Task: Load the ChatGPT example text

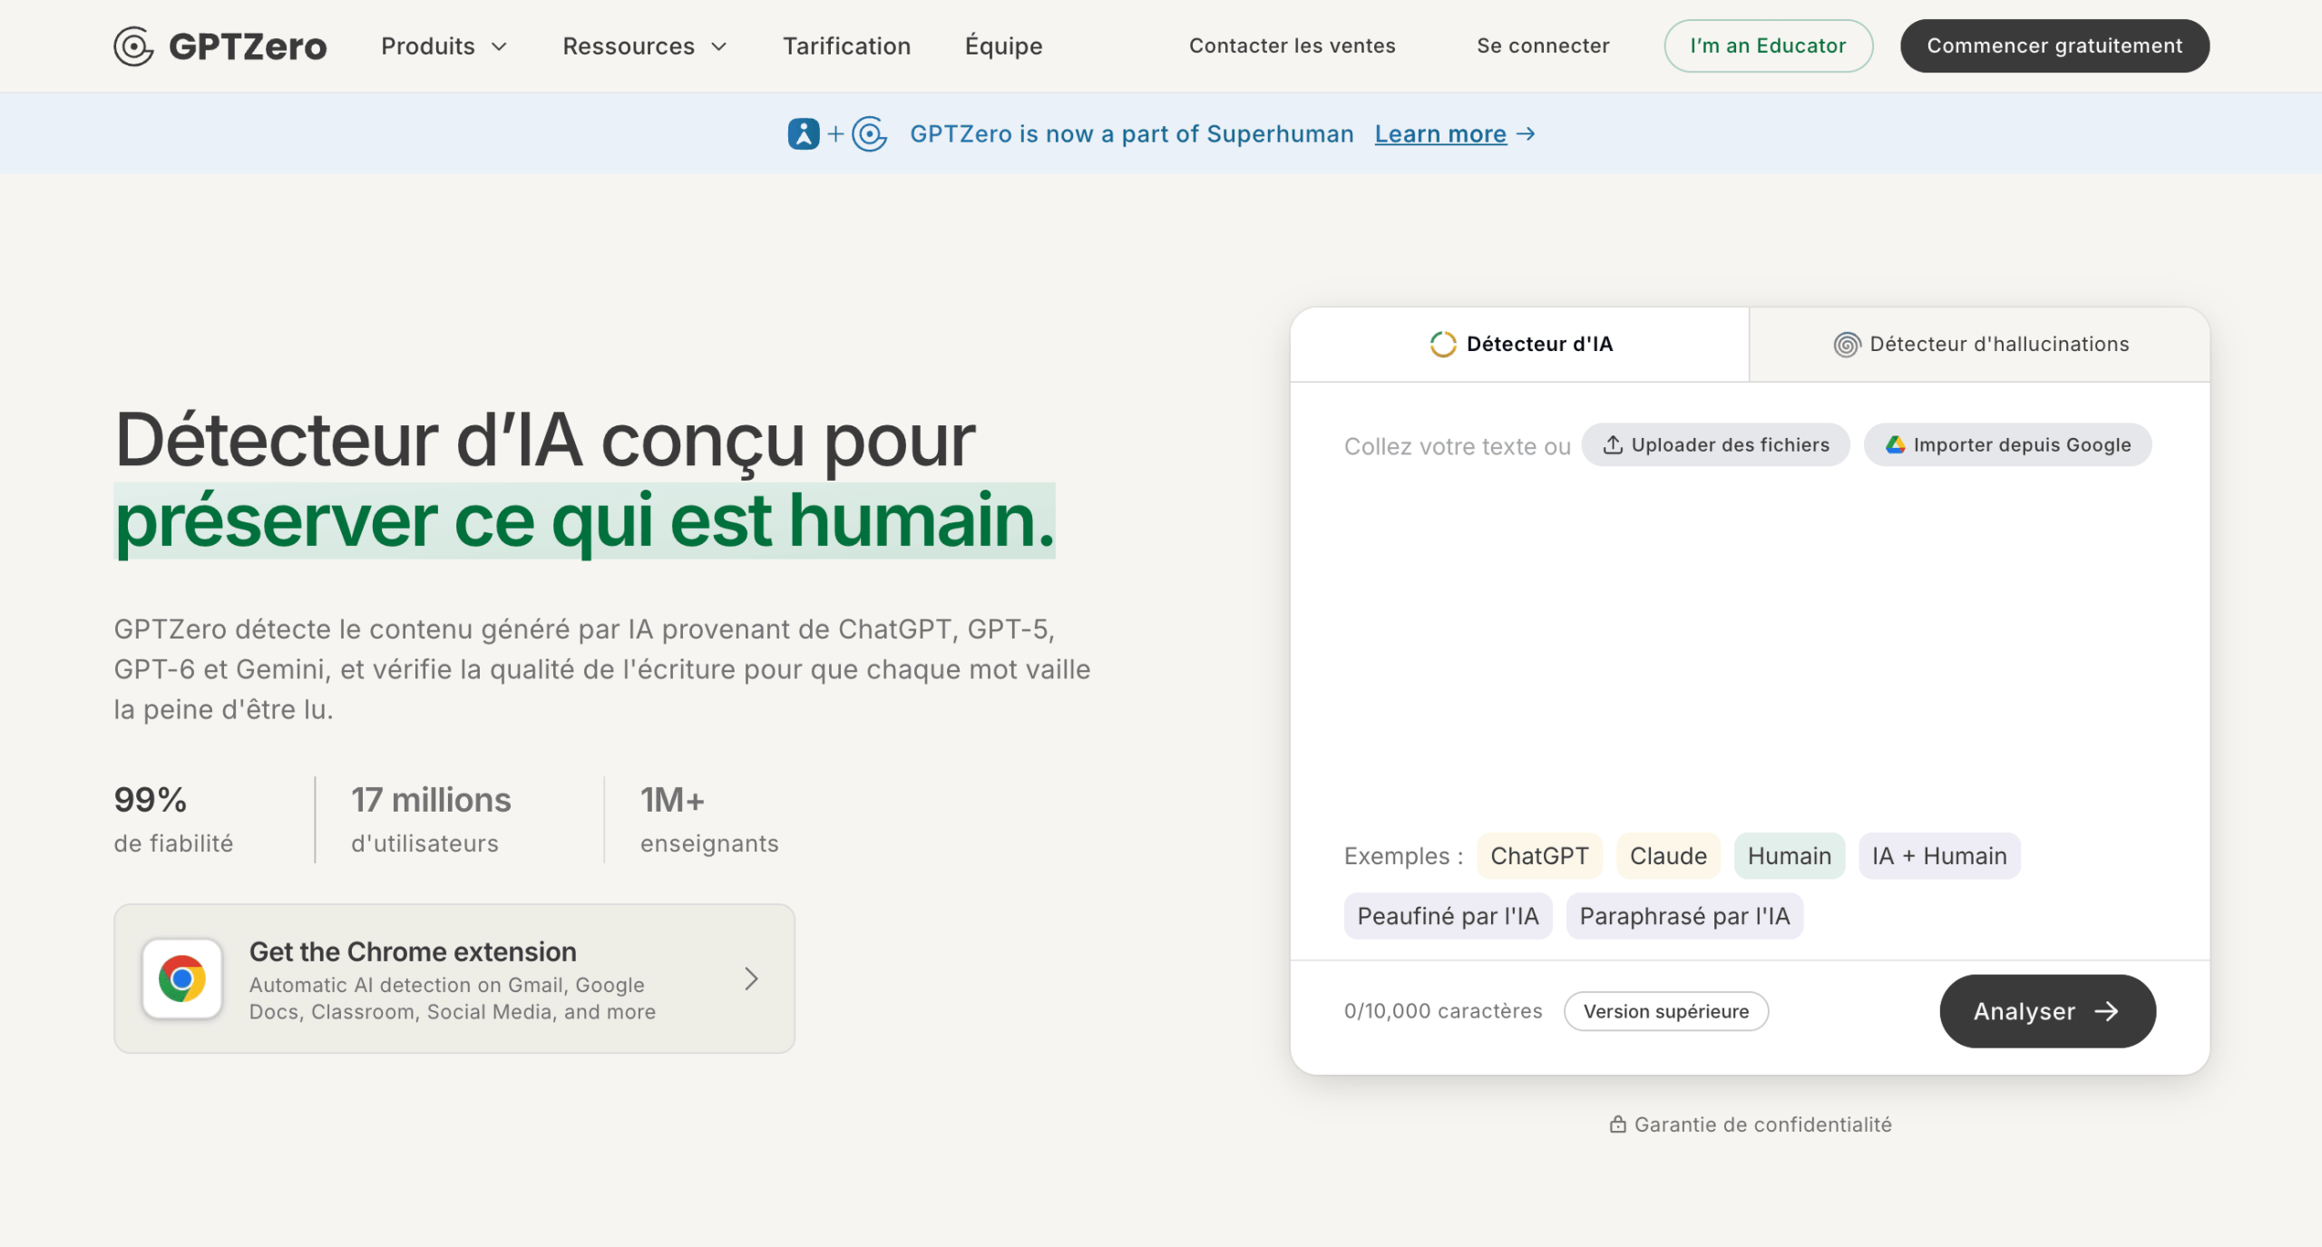Action: (x=1539, y=856)
